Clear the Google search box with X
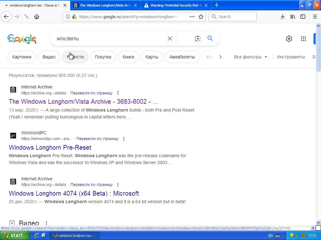This screenshot has width=321, height=240. coord(170,38)
